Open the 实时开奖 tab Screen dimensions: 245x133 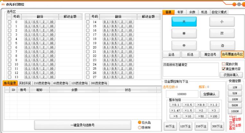[25, 83]
